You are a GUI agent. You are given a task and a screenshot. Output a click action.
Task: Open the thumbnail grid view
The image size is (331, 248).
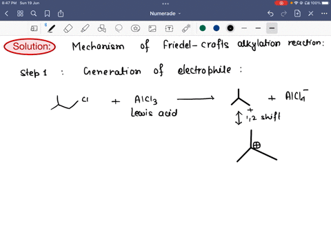[20, 14]
